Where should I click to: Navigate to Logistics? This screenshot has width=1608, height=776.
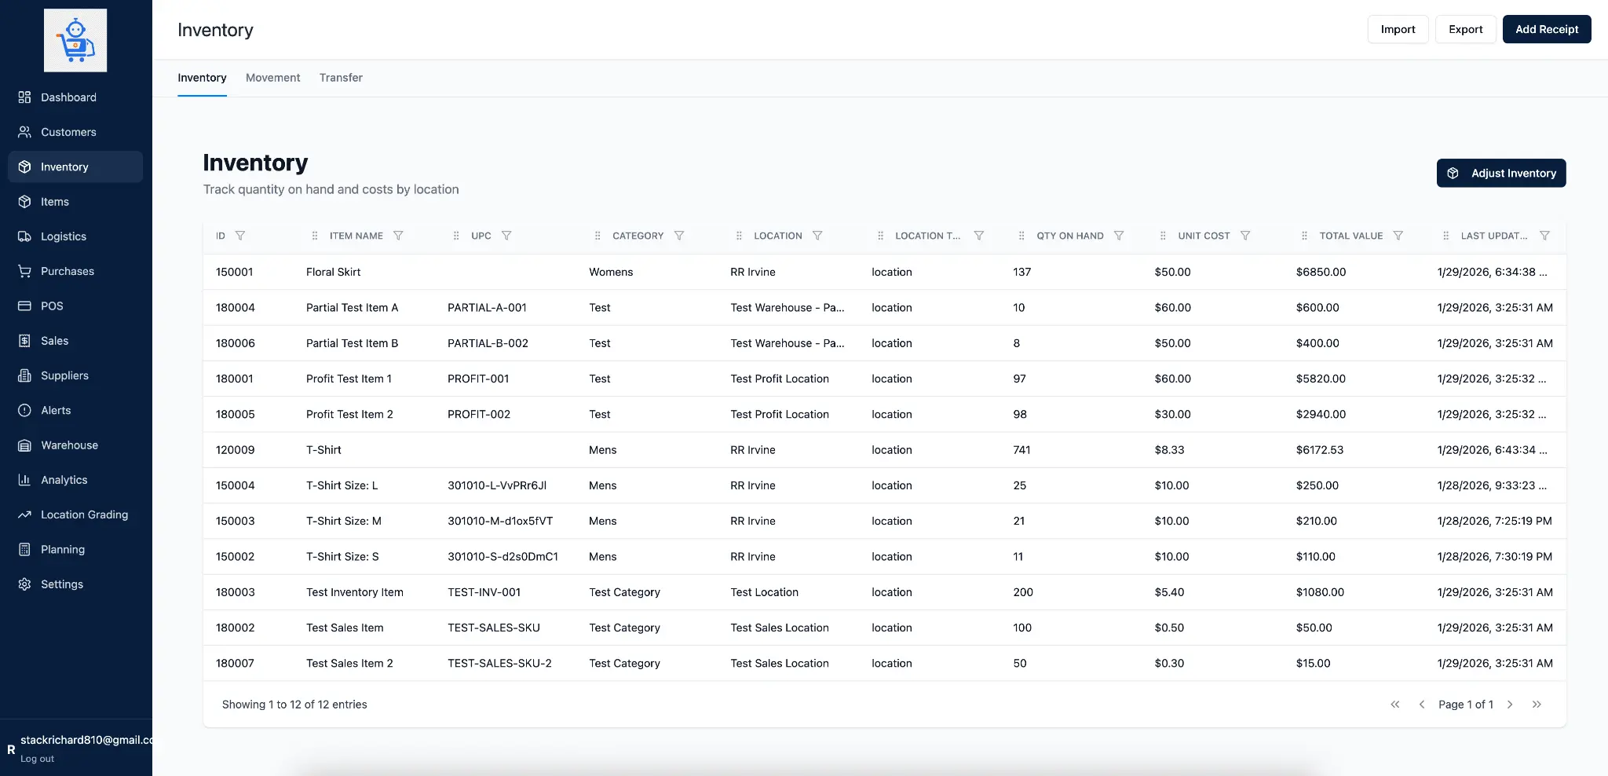(64, 236)
